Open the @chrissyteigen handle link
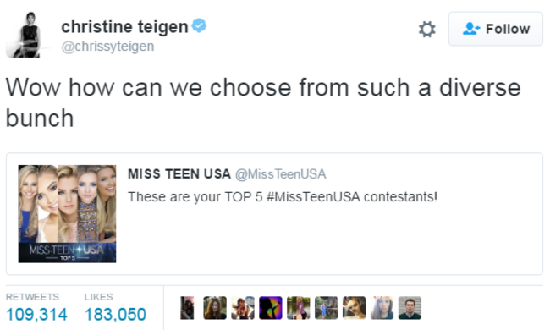This screenshot has height=330, width=550. [107, 47]
